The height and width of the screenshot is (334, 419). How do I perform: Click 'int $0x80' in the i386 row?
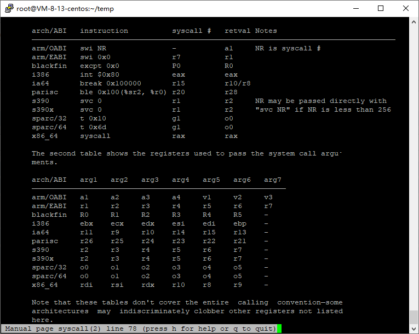[x=100, y=74]
